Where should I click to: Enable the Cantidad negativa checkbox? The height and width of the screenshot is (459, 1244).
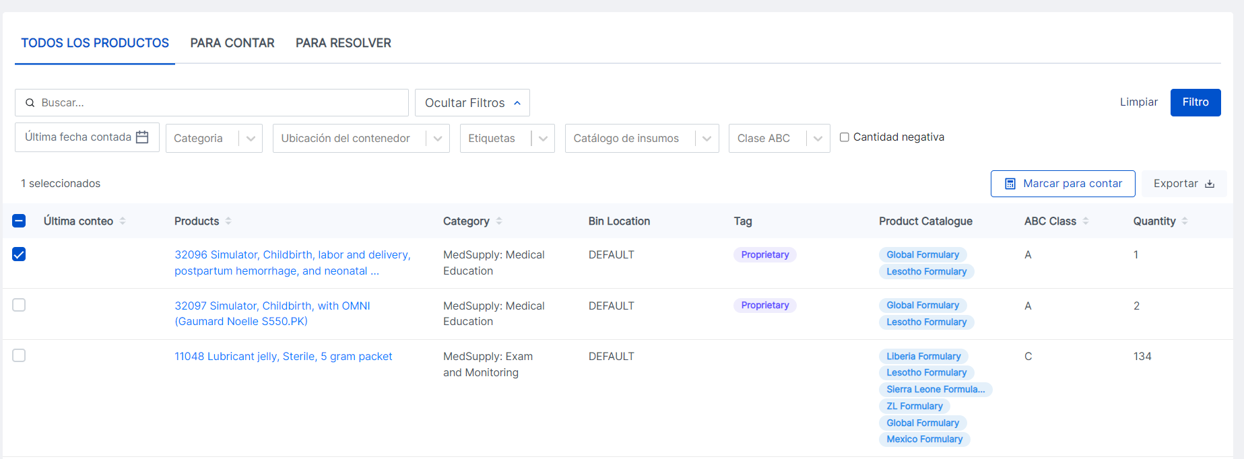(844, 137)
